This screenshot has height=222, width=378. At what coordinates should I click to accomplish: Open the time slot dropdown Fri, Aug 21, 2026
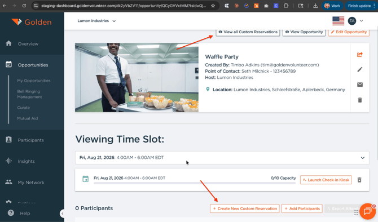pyautogui.click(x=222, y=158)
